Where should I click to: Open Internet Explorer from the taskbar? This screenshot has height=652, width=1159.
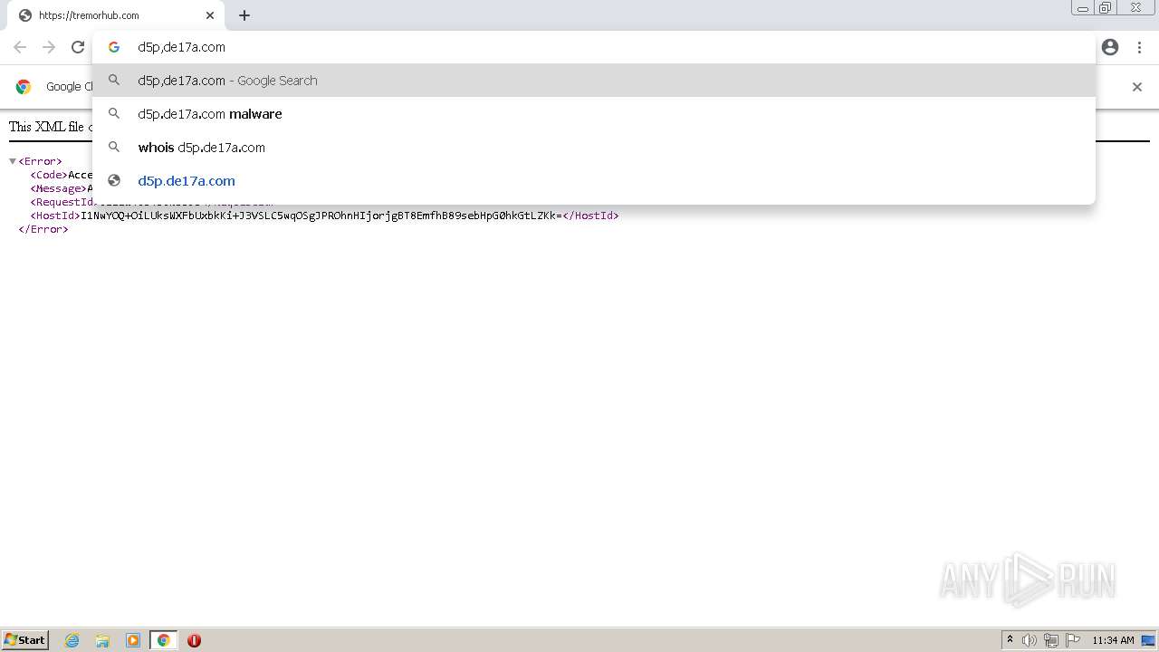tap(72, 640)
